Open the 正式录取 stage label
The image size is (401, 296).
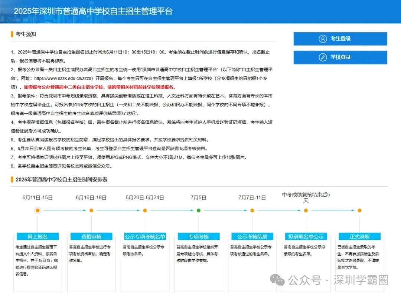(x=359, y=237)
